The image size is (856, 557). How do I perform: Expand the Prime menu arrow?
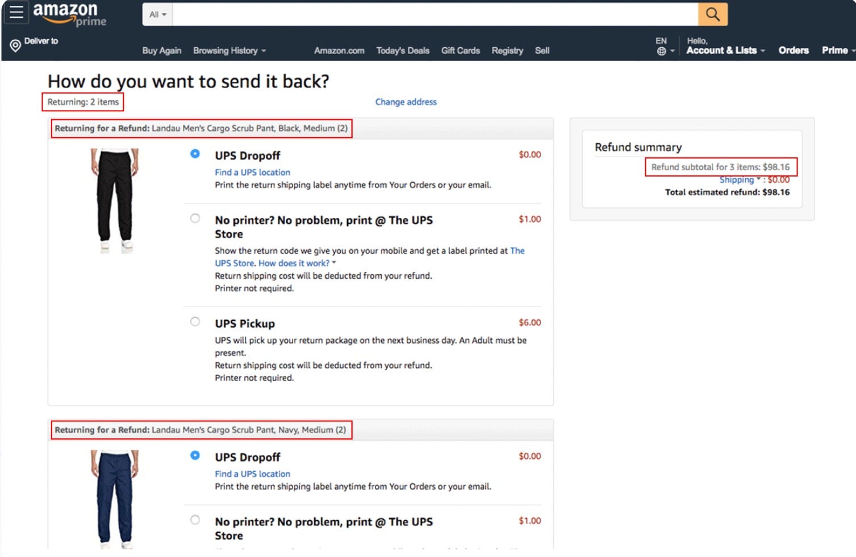pos(853,51)
